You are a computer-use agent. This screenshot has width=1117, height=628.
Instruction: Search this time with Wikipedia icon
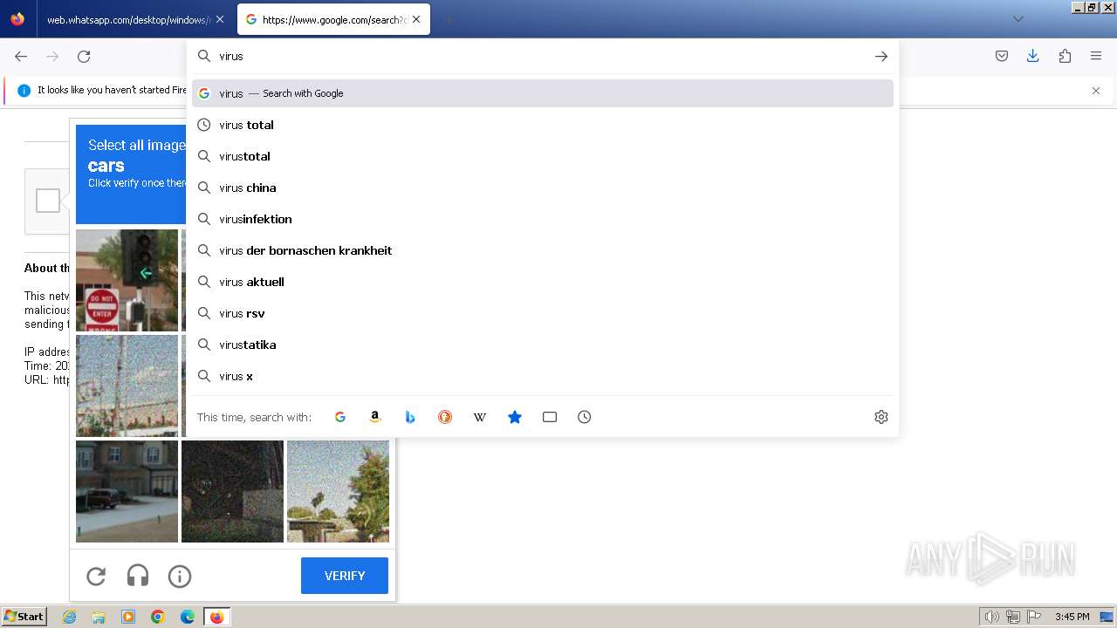pyautogui.click(x=480, y=417)
